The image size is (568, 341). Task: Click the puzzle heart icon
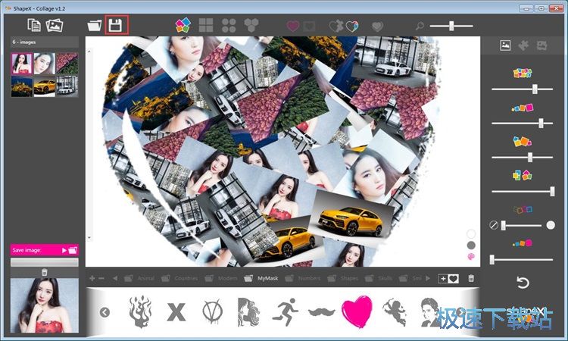(335, 26)
